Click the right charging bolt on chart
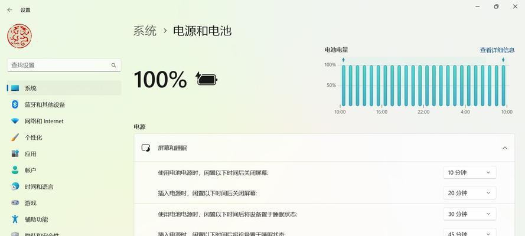The height and width of the screenshot is (236, 525). click(503, 60)
